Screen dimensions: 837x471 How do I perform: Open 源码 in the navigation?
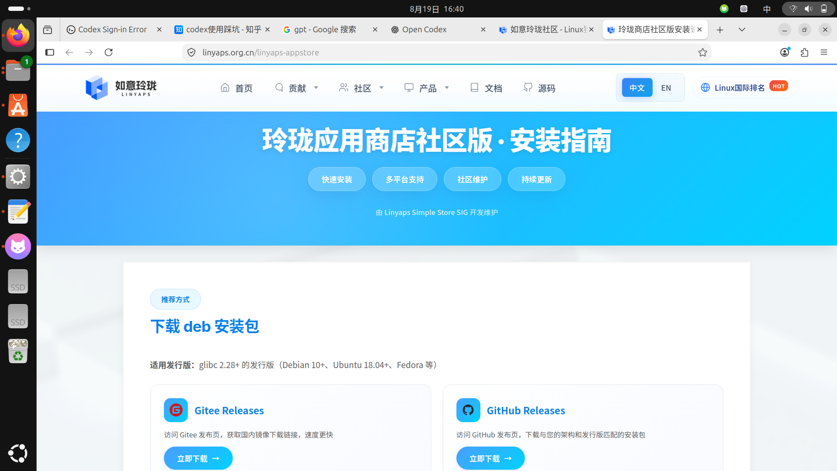[x=539, y=88]
